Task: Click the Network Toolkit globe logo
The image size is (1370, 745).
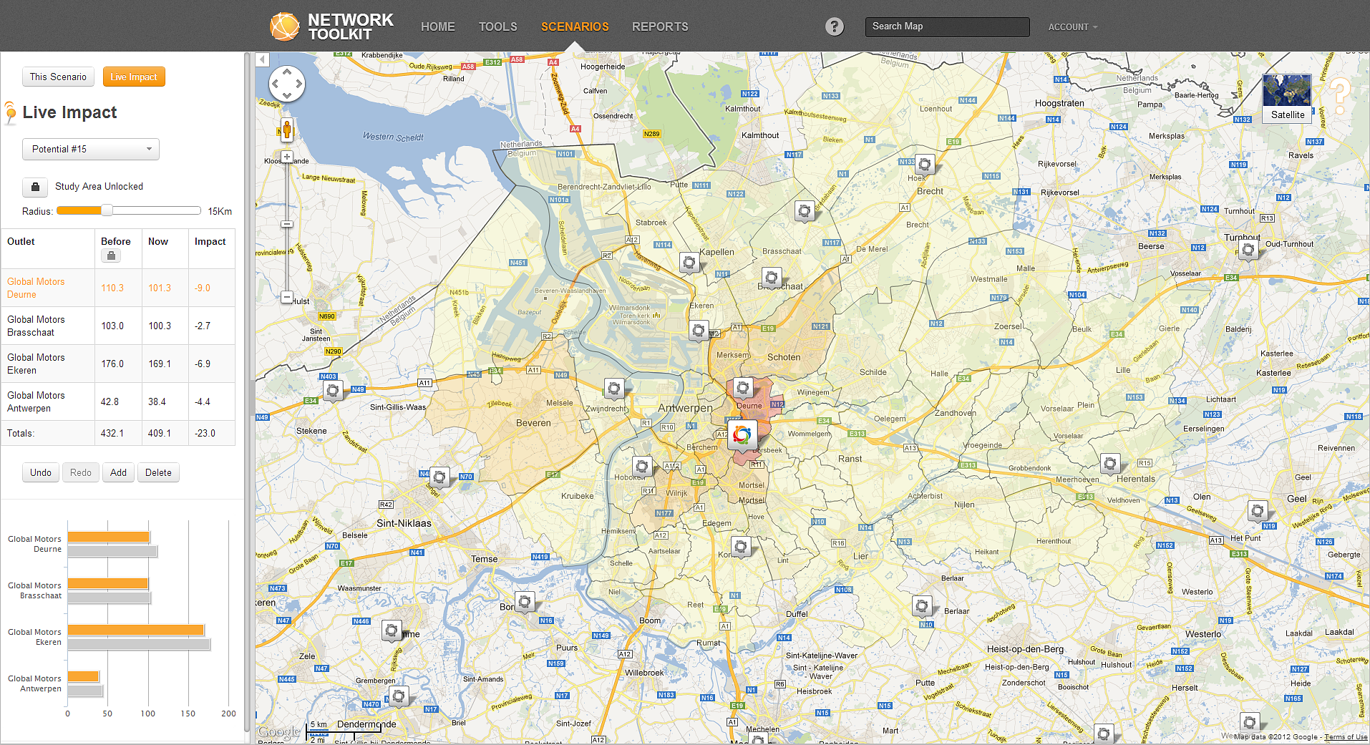Action: (x=284, y=26)
